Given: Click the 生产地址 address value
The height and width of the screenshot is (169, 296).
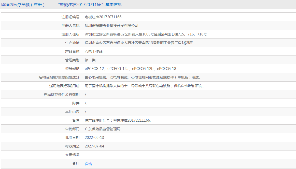Looking at the screenshot, I should point(139,43).
